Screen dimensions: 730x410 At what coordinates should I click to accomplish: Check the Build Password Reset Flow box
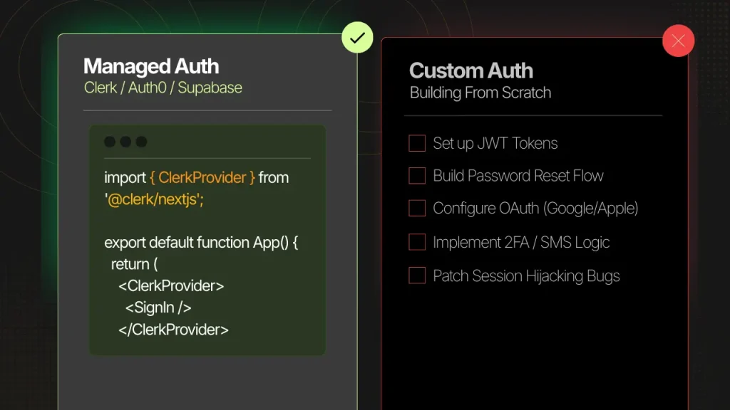pyautogui.click(x=417, y=176)
